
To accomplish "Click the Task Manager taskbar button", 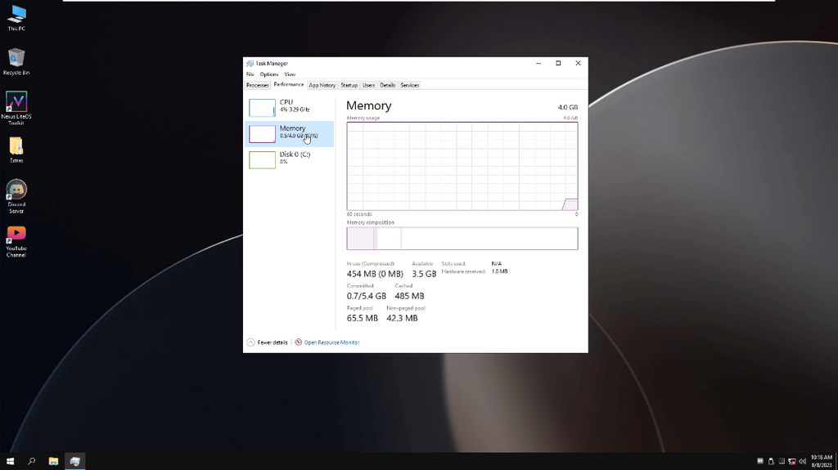I will pyautogui.click(x=74, y=461).
